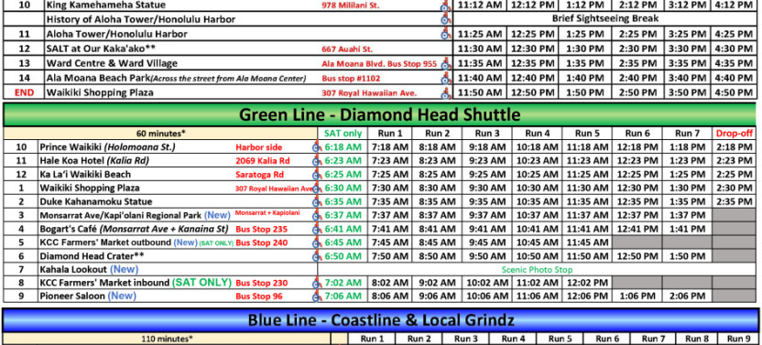Image resolution: width=762 pixels, height=345 pixels.
Task: Click the Green Line - Diamond Head Shuttle header
Action: point(380,114)
